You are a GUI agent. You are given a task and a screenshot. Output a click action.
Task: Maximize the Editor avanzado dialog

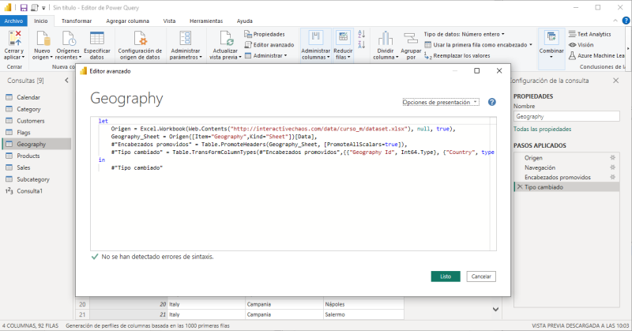point(477,71)
